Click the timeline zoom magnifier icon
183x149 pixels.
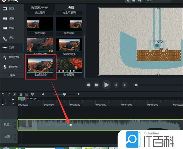tap(43, 94)
